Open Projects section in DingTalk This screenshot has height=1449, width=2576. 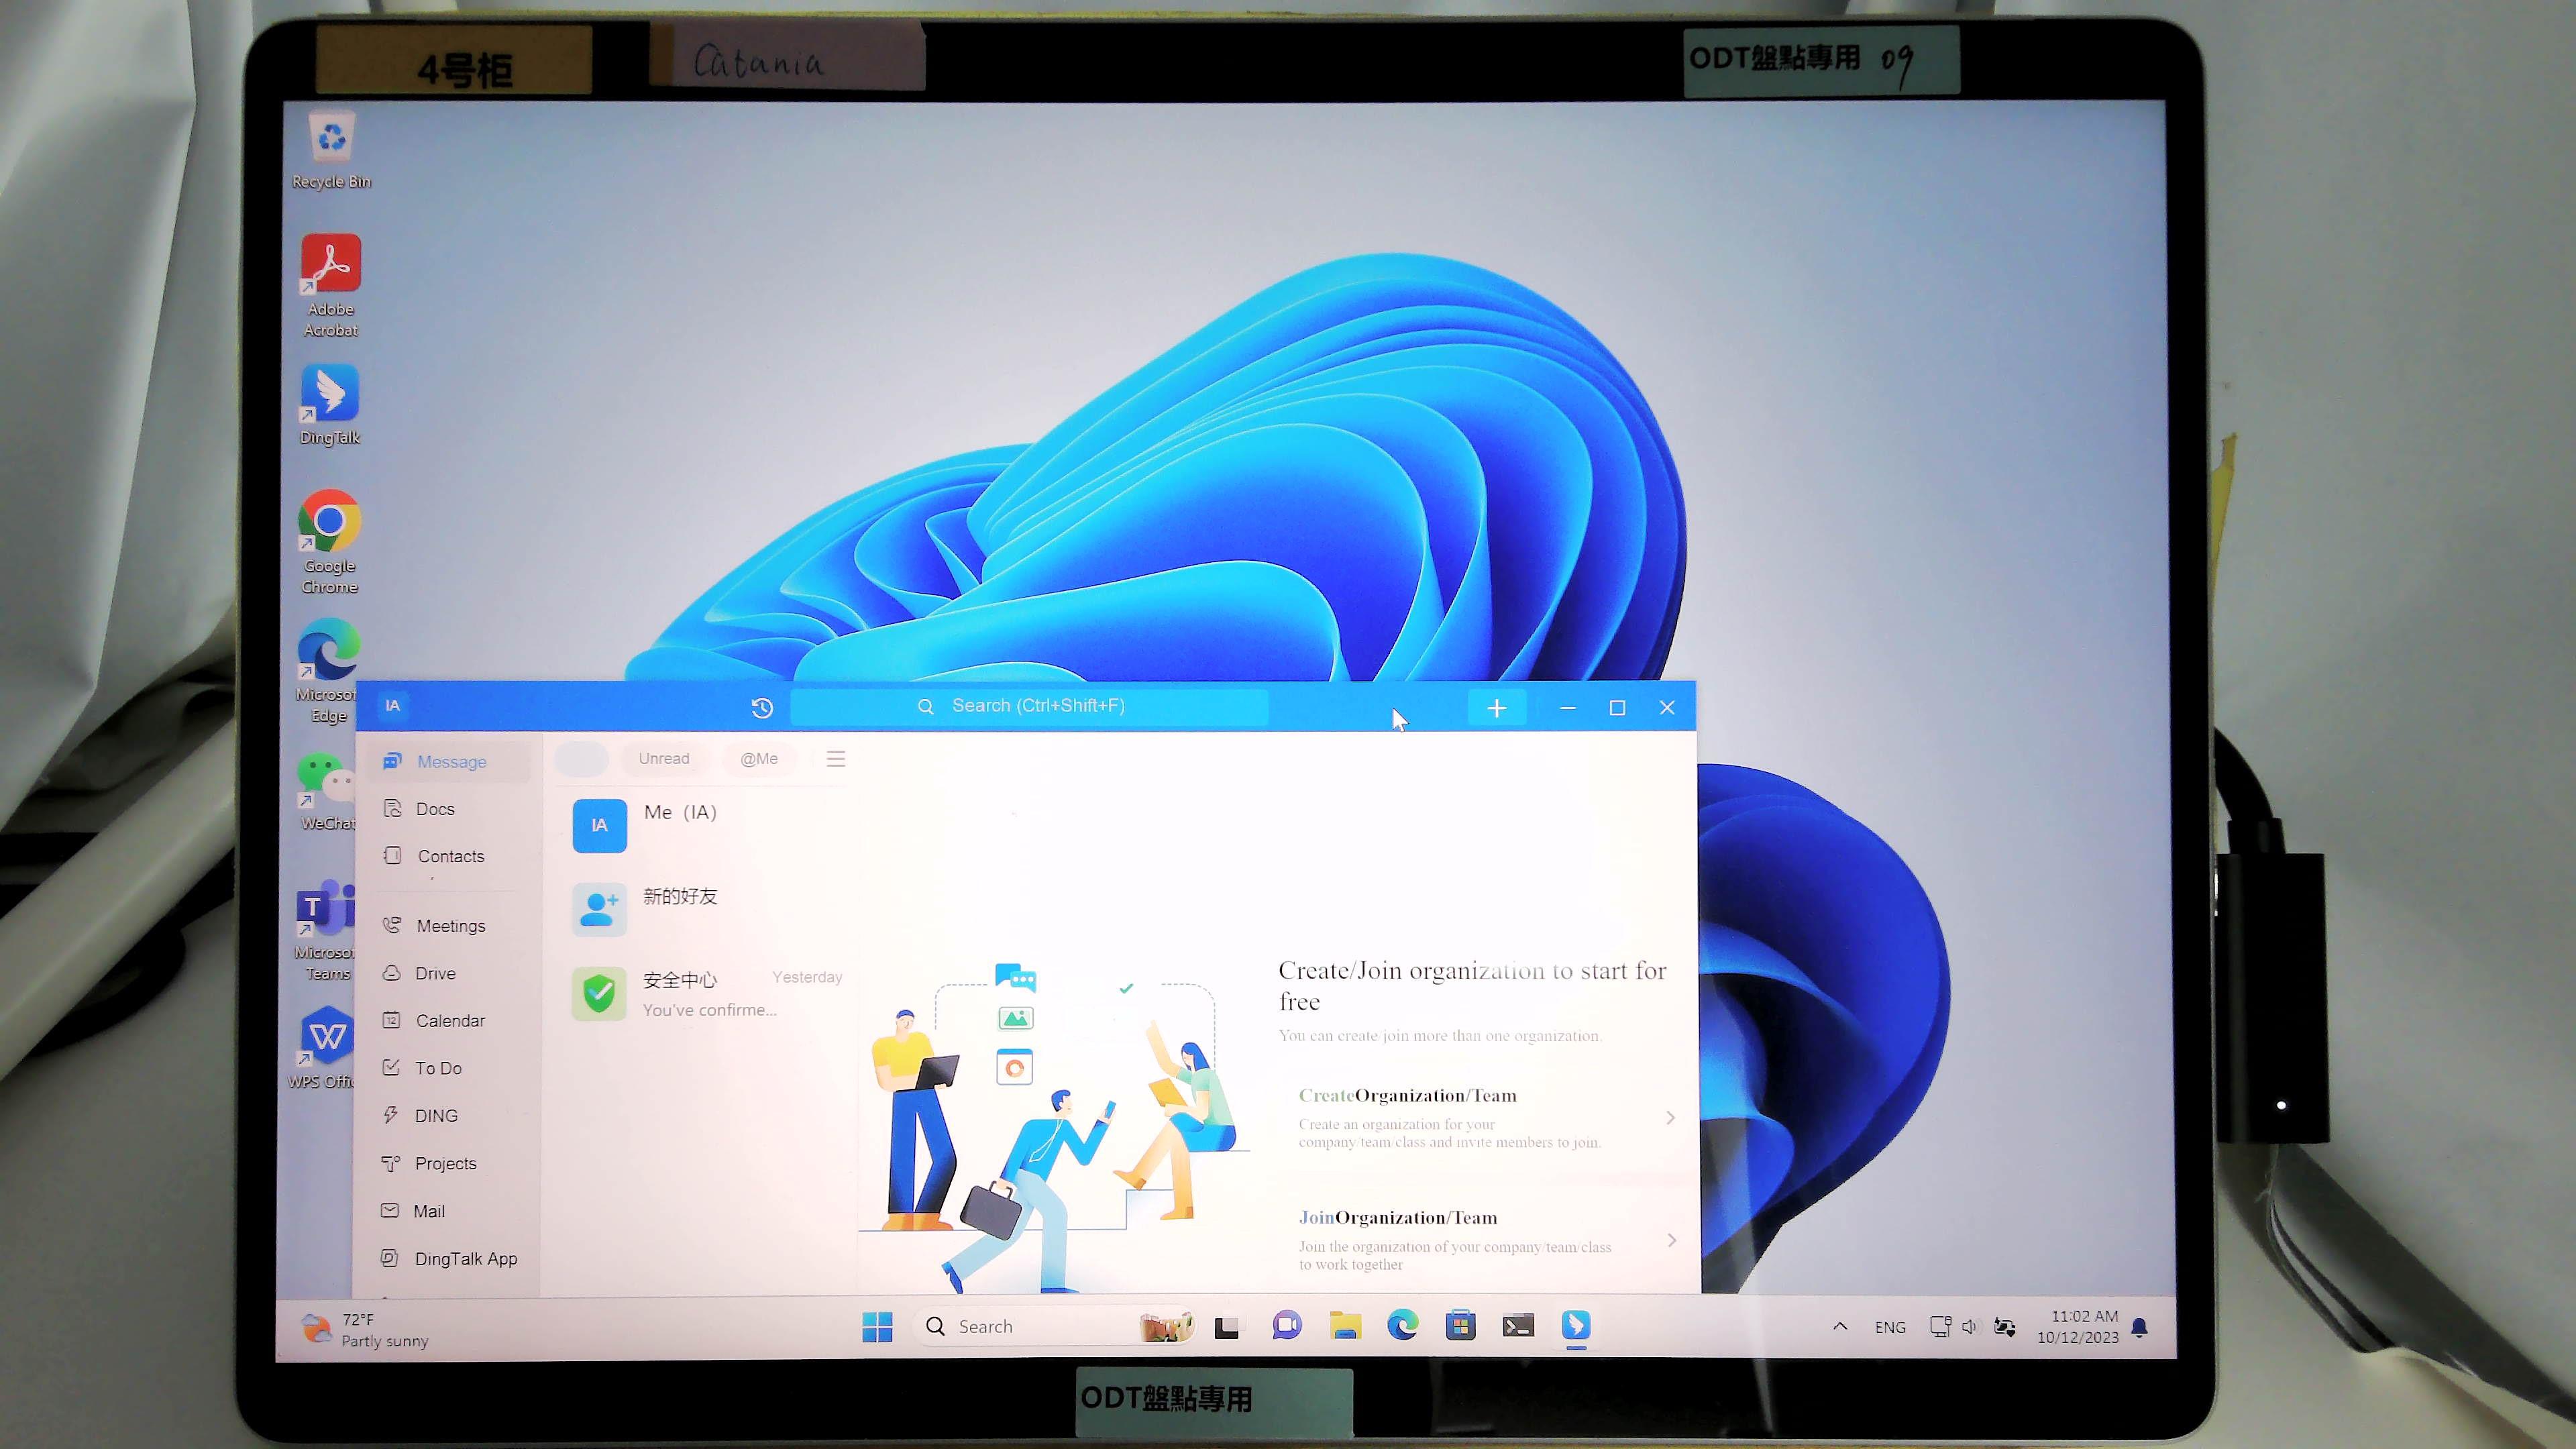[444, 1163]
